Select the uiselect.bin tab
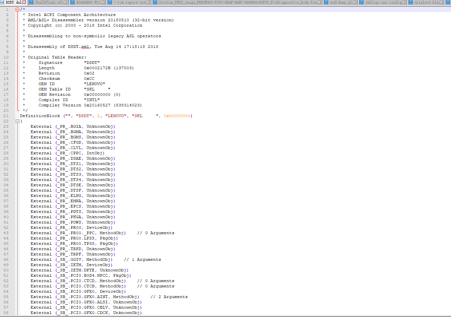The image size is (451, 317). [x=426, y=2]
